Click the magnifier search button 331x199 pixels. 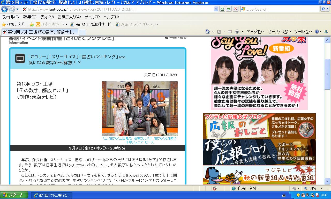tap(323, 9)
